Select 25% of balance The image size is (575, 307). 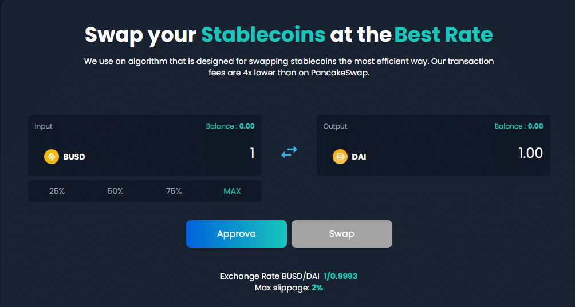click(x=57, y=191)
